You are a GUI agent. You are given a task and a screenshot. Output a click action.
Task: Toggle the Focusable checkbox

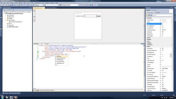click(x=163, y=70)
